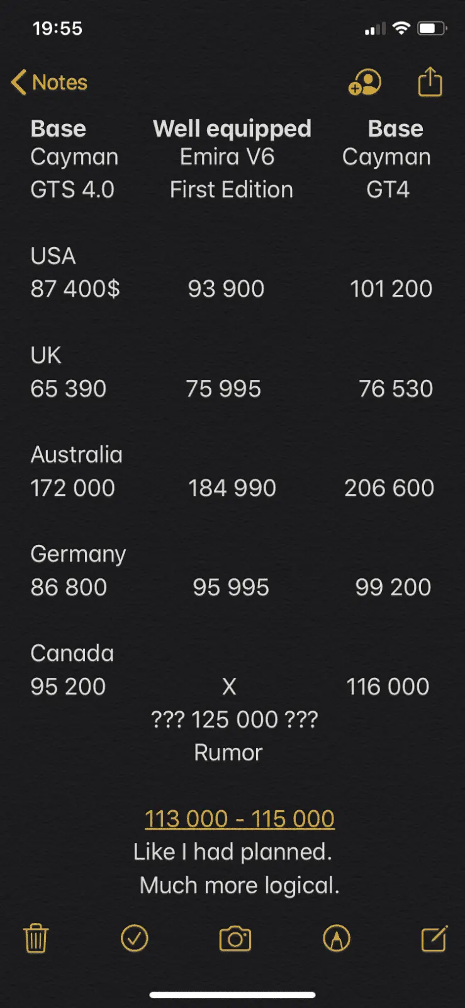Tap the cellular signal bars
This screenshot has width=465, height=1008.
(x=375, y=29)
